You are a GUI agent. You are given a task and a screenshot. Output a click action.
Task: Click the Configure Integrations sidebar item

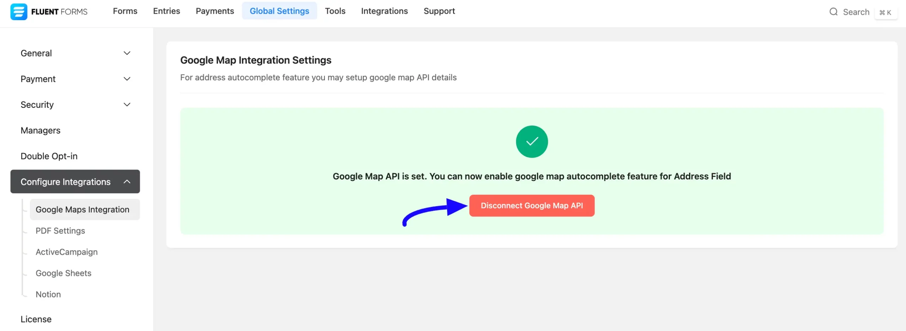75,182
